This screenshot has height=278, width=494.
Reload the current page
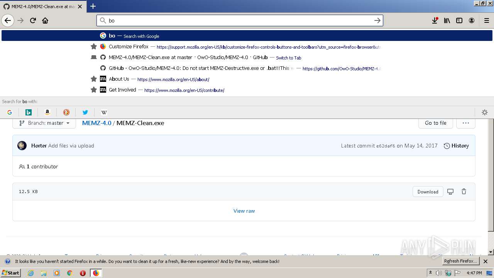point(33,20)
